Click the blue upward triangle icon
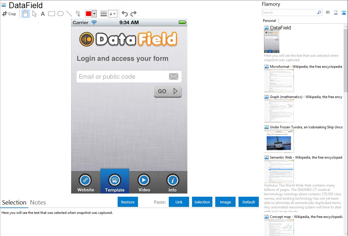 click(x=344, y=13)
